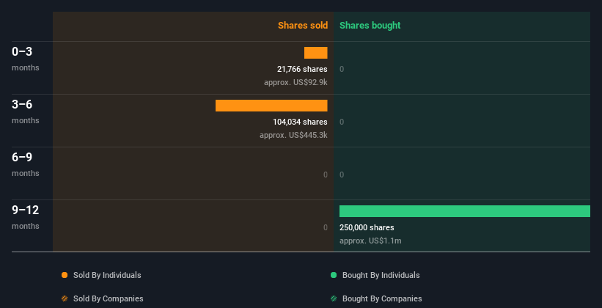This screenshot has width=602, height=308.
Task: Select the Sold By Companies legend label
Action: [x=109, y=298]
